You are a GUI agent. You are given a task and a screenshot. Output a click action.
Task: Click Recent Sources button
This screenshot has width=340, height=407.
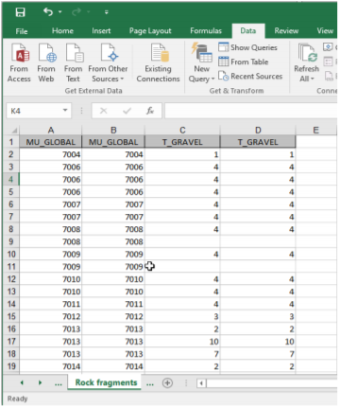click(x=250, y=76)
